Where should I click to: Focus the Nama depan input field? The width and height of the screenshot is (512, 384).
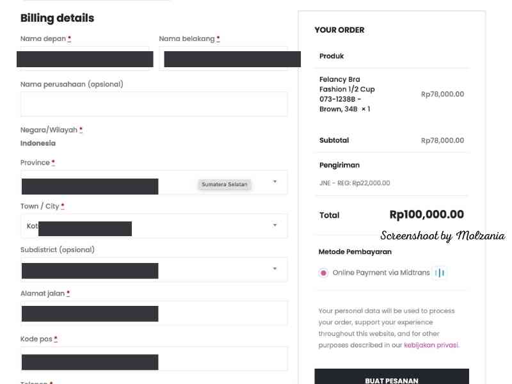point(84,58)
